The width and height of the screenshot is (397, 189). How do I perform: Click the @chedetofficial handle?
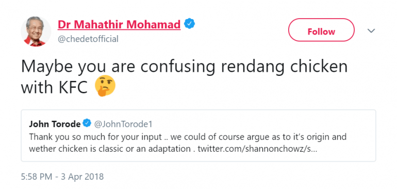[x=88, y=39]
